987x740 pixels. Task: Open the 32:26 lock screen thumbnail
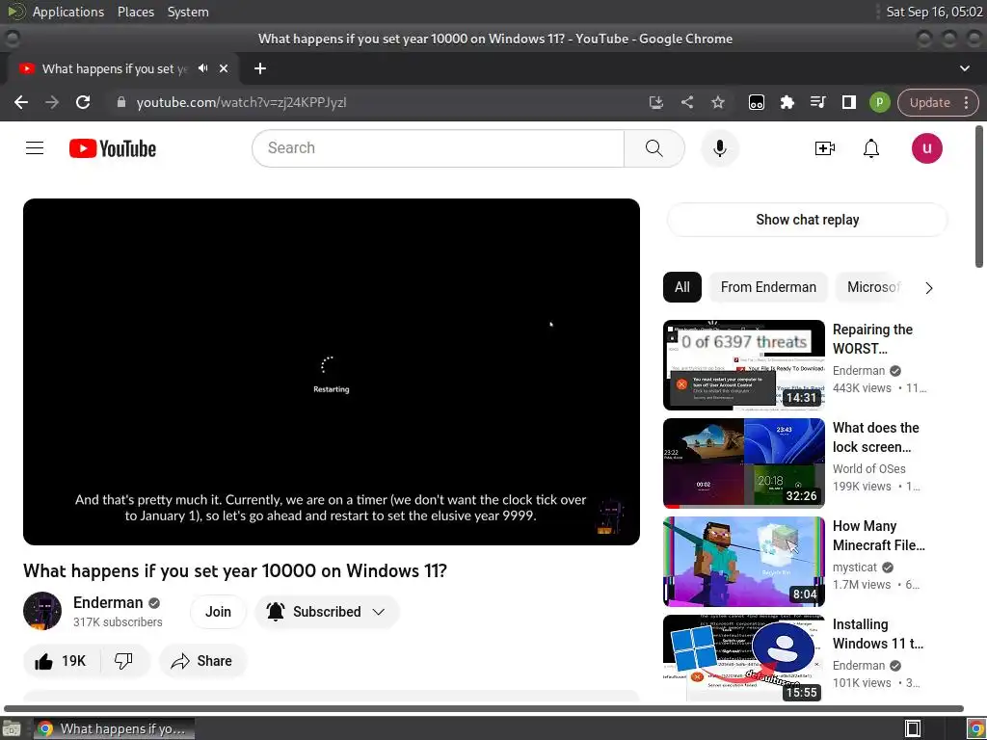point(743,463)
